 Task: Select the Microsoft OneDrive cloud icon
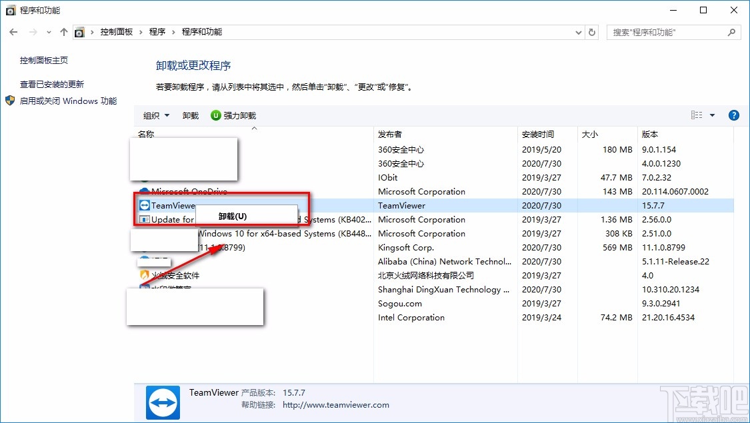tap(145, 191)
